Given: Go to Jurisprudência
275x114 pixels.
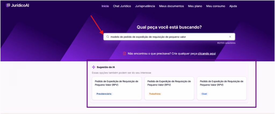Looking at the screenshot, I should [x=145, y=6].
